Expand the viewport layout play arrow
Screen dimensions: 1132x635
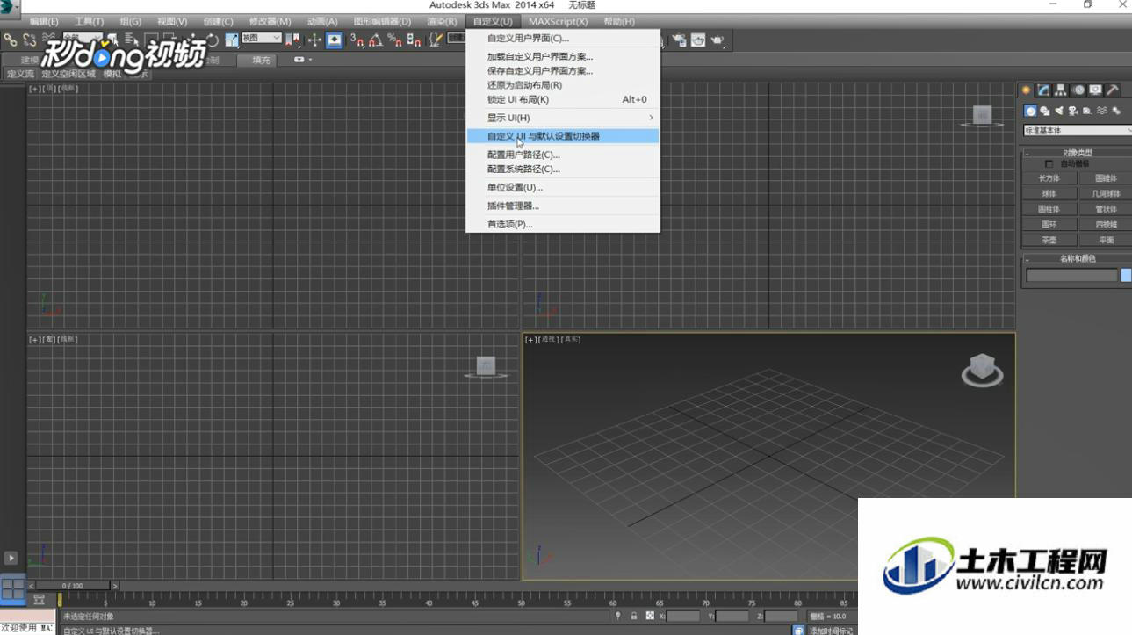(x=11, y=558)
